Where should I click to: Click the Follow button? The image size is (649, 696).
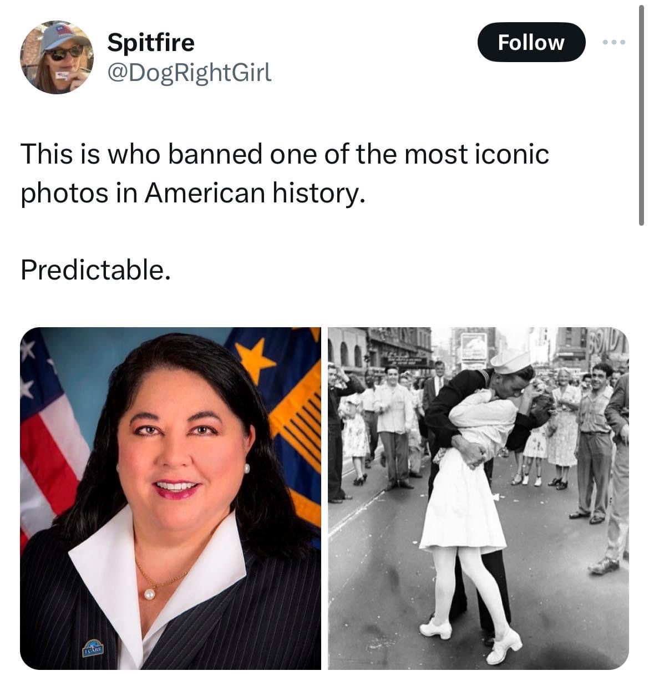[531, 42]
